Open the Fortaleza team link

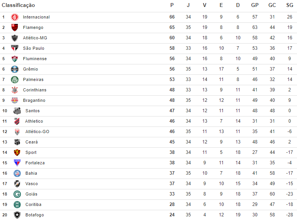click(x=35, y=163)
